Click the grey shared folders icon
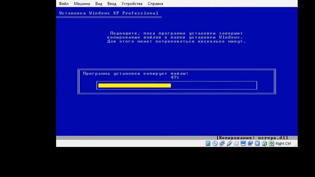Viewport: 315px width, 177px height. click(236, 144)
